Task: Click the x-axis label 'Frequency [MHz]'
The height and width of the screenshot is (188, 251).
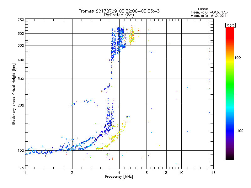Action: click(x=119, y=177)
